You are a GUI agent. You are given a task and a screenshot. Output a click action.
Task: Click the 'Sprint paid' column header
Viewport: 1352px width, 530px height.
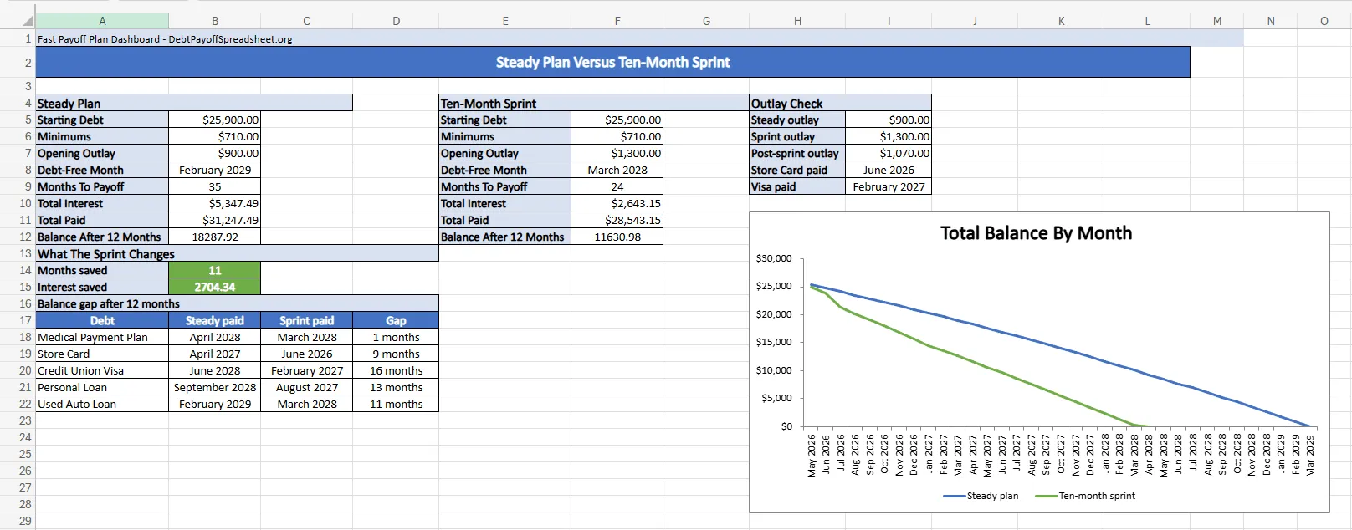[x=306, y=320]
